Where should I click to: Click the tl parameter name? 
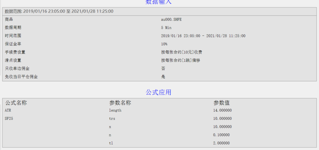(x=111, y=143)
